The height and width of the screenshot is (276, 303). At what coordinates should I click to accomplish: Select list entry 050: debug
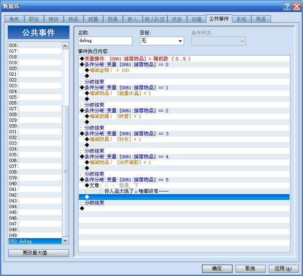coord(35,241)
